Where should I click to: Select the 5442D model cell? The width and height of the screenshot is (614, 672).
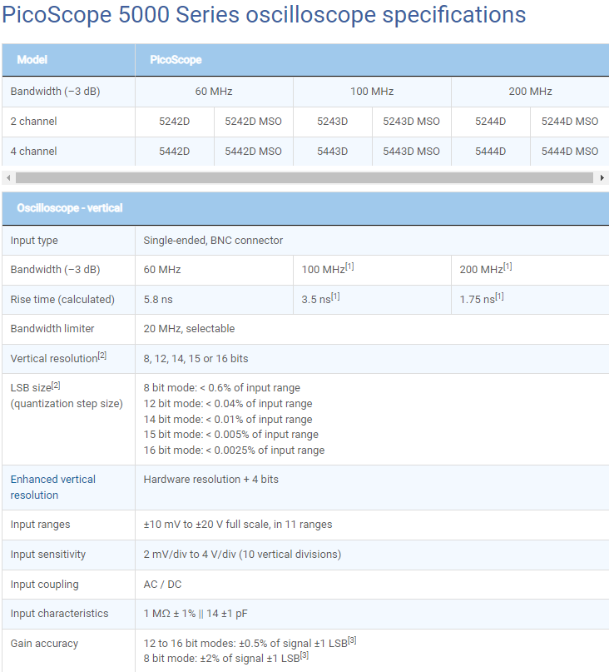pyautogui.click(x=174, y=152)
